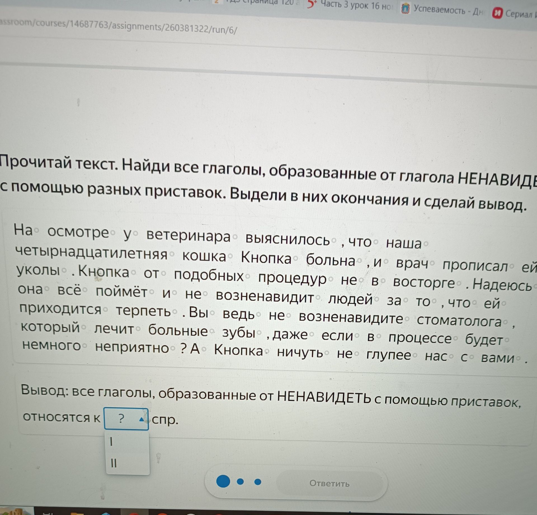Select the third progress dot

258,482
